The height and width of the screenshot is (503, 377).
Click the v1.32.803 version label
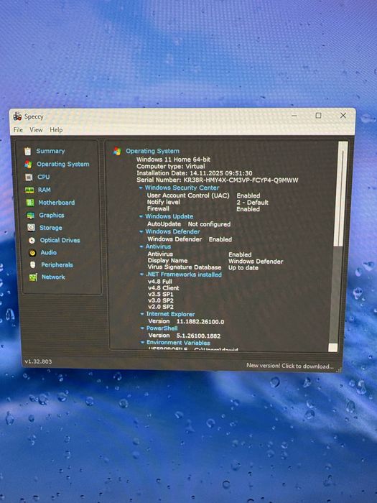pyautogui.click(x=38, y=361)
